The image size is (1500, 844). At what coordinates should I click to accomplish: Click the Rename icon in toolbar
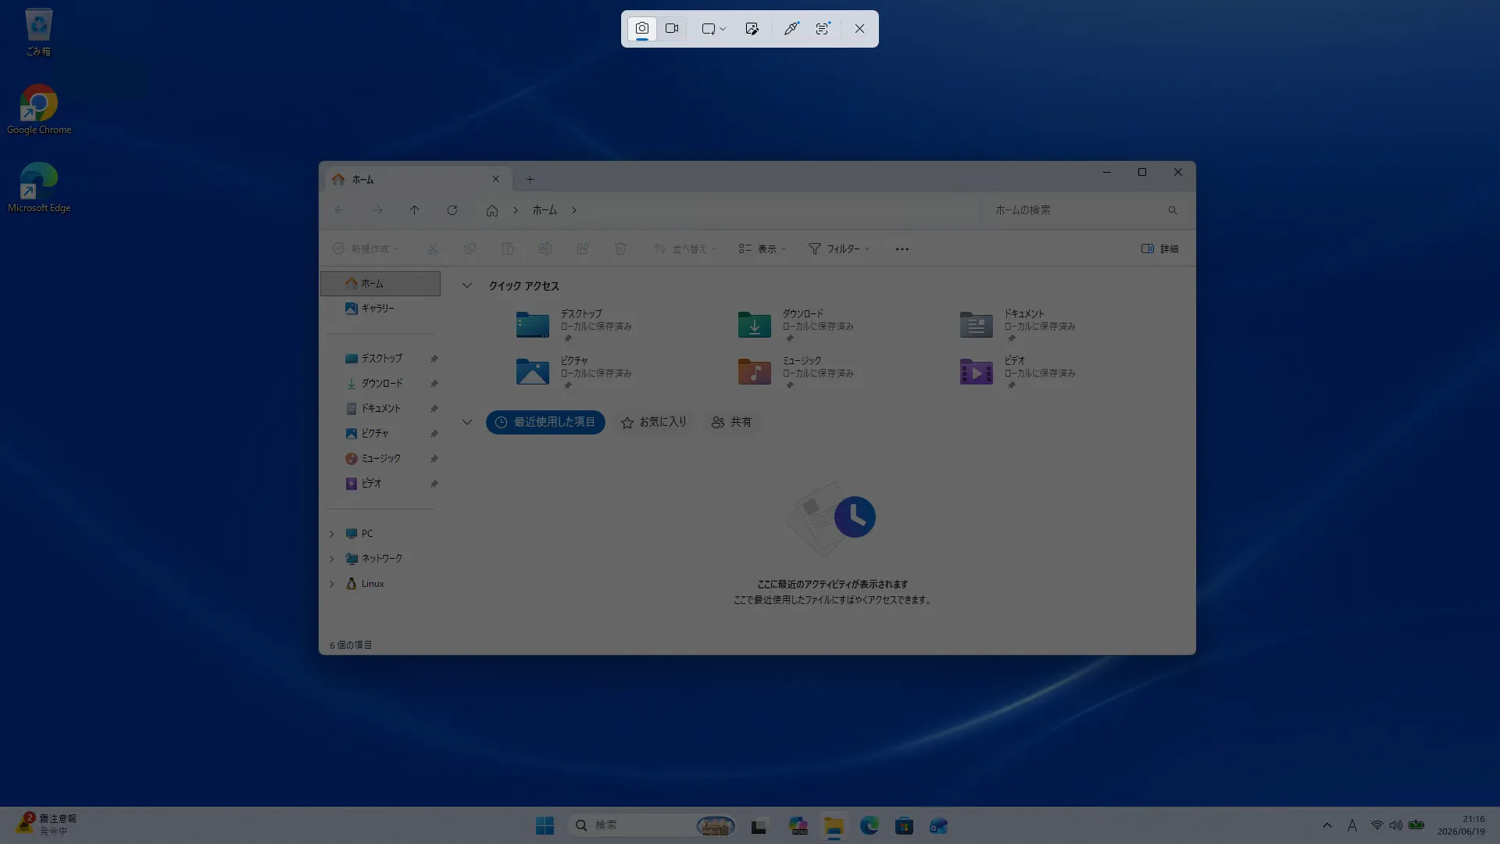pos(545,249)
